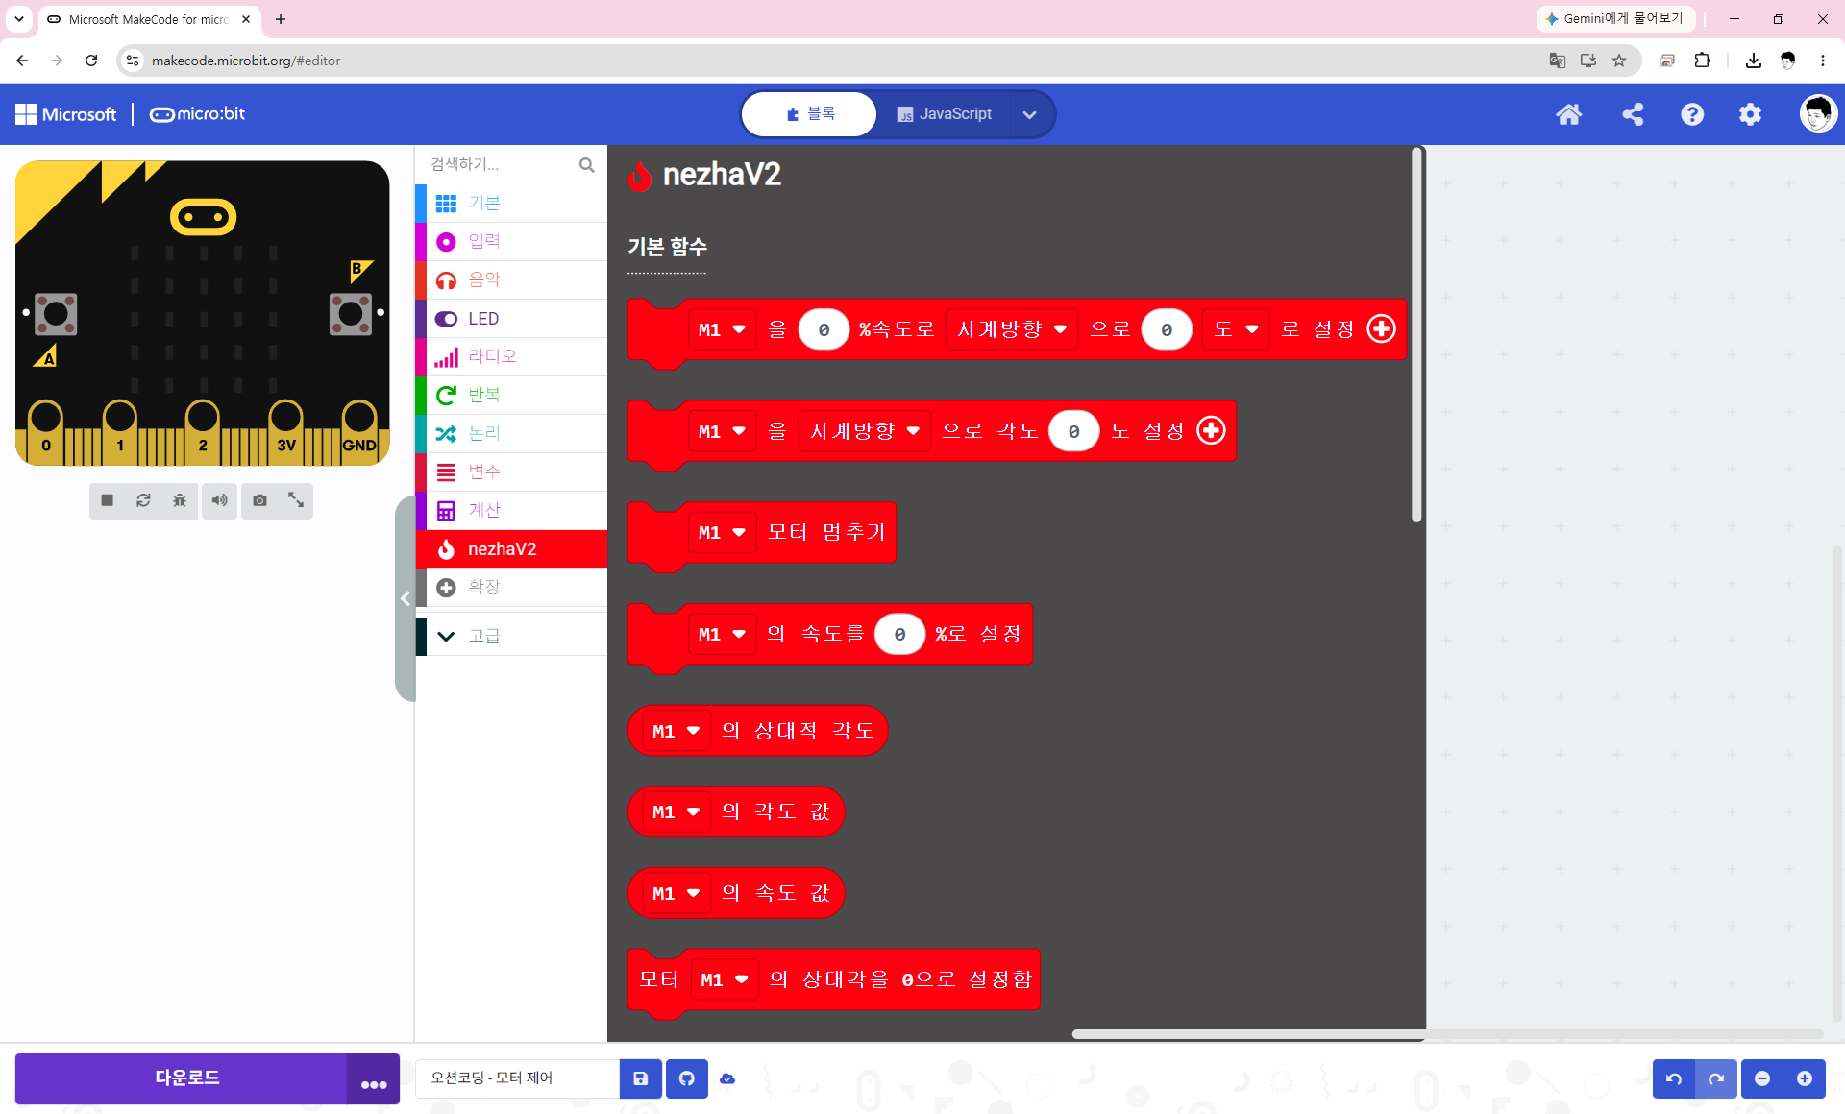Image resolution: width=1845 pixels, height=1114 pixels.
Task: Restart the simulator
Action: point(143,500)
